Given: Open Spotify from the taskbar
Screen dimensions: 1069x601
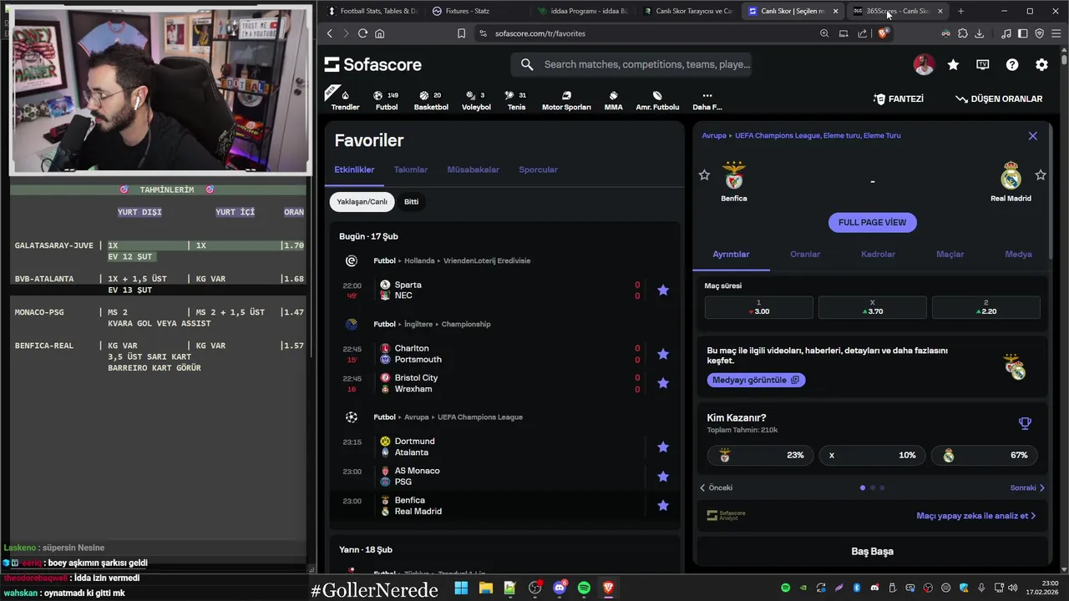Looking at the screenshot, I should click(x=584, y=588).
